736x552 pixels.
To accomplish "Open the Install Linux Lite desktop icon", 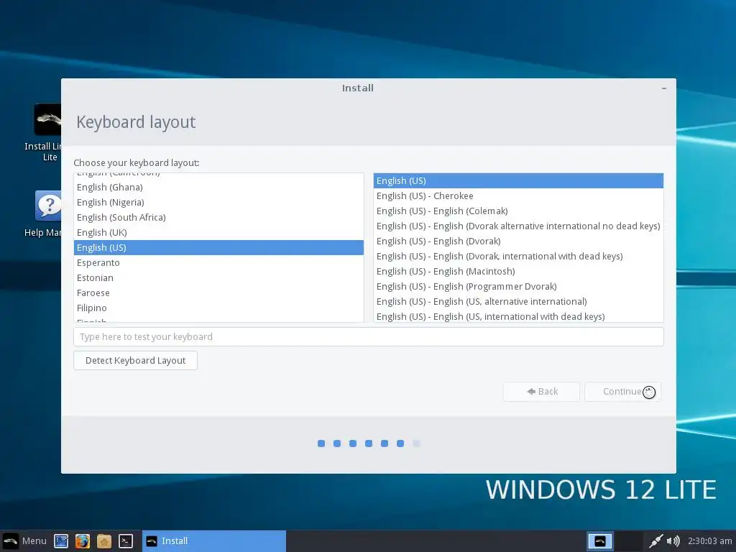I will pos(47,133).
